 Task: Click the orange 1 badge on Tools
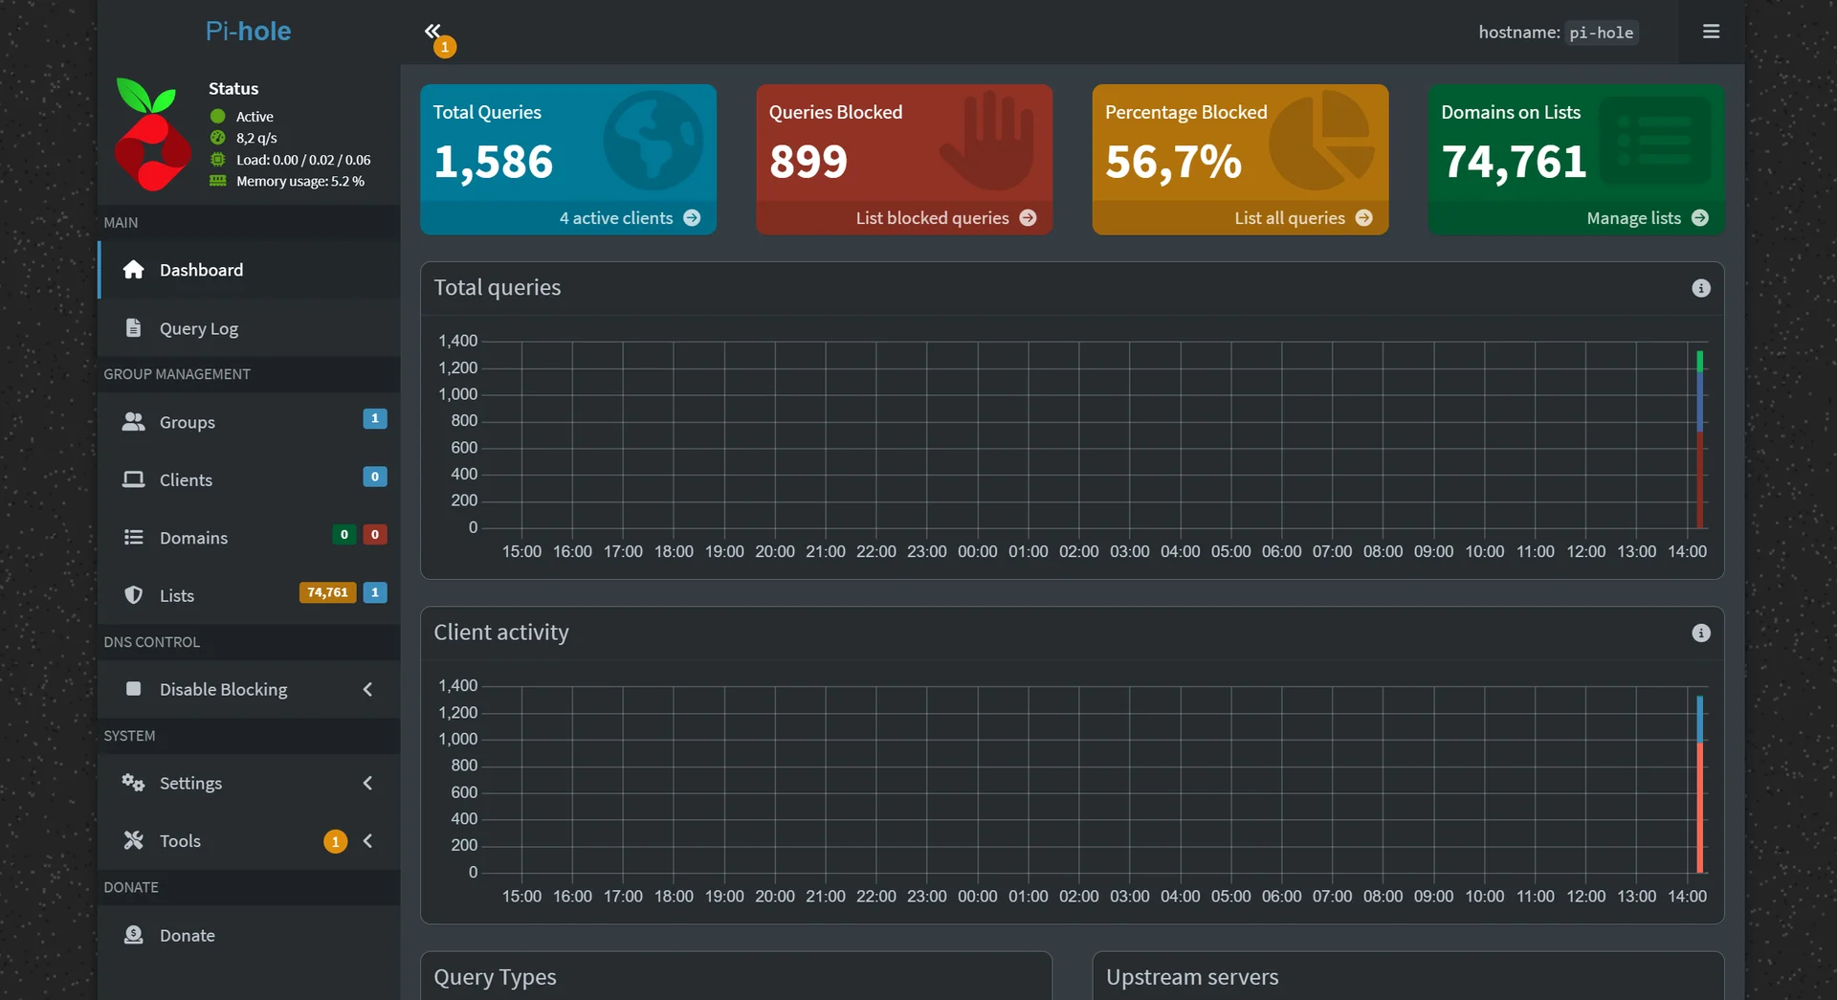pyautogui.click(x=335, y=841)
